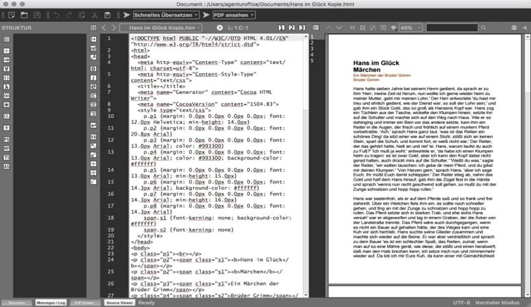Open the Ti commands panel
Viewport: 531px width, 307px height.
pos(6,157)
